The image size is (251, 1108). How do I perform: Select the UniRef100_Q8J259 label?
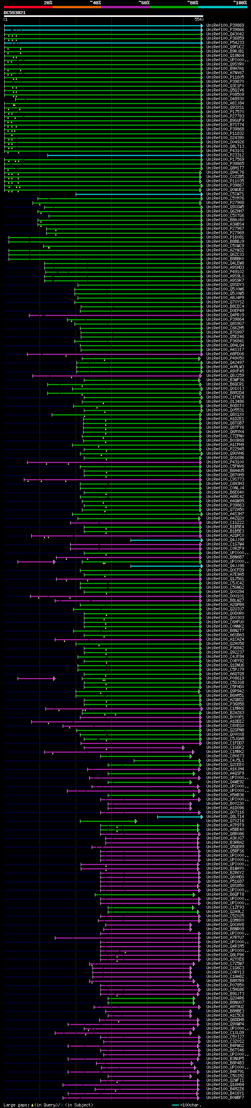(x=225, y=375)
